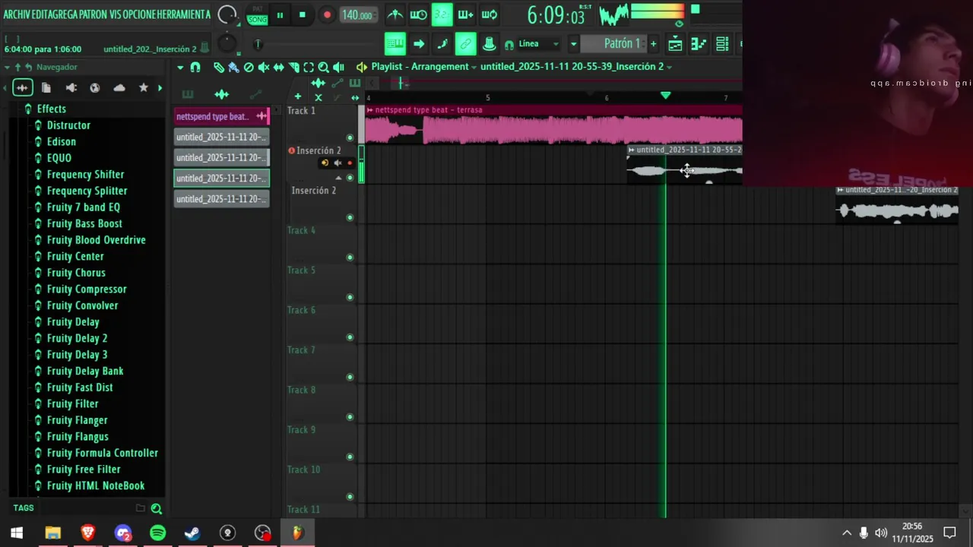Choose the Select marquee tool

tap(309, 68)
